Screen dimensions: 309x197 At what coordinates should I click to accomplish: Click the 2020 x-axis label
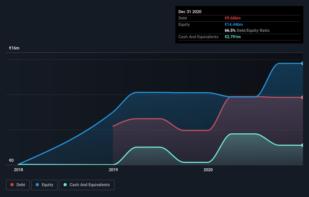pyautogui.click(x=208, y=170)
